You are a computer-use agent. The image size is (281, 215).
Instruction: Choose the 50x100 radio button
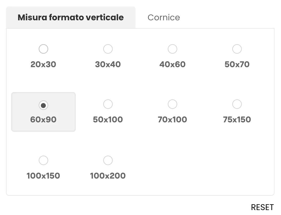[x=108, y=104]
